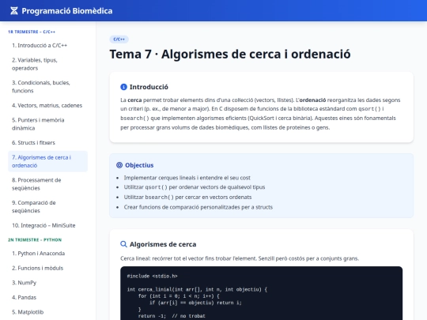The image size is (427, 320).
Task: Click the magnifier icon beside Algorismes de cerca
Action: 123,244
